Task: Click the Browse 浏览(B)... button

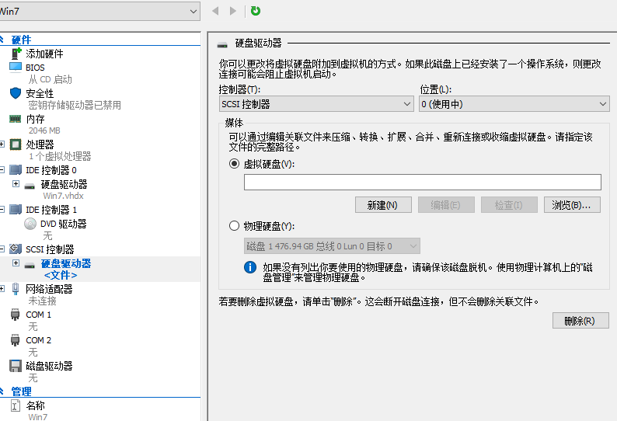Action: 572,205
